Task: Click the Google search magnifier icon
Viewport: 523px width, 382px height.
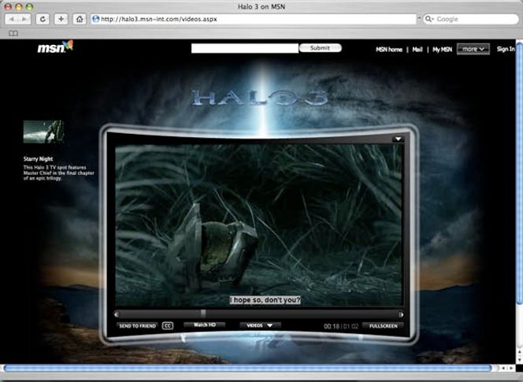Action: (429, 19)
